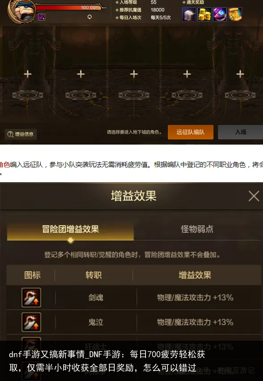Click the 远征队编队 button
Image resolution: width=263 pixels, height=381 pixels.
[x=191, y=132]
